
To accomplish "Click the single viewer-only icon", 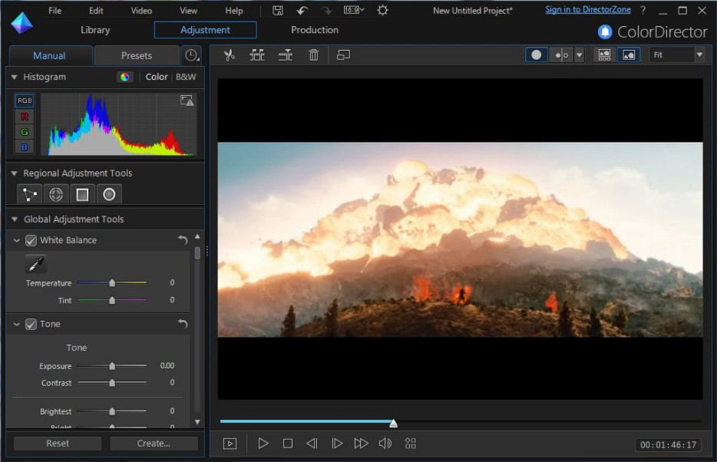I will tap(629, 54).
